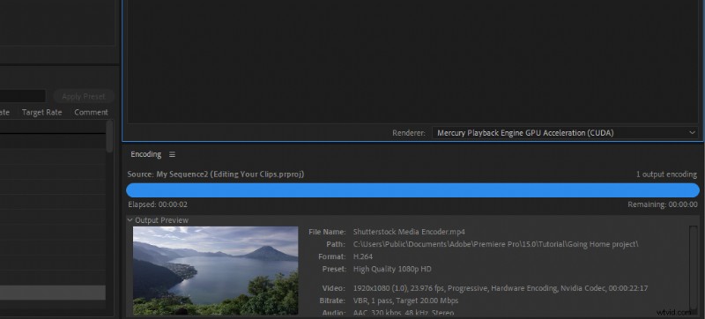Click the Target Rate column header
The image size is (705, 319).
[x=41, y=112]
